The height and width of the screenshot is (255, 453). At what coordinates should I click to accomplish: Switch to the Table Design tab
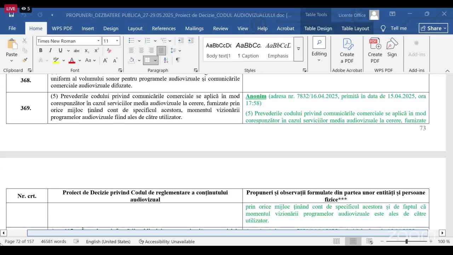coord(318,28)
